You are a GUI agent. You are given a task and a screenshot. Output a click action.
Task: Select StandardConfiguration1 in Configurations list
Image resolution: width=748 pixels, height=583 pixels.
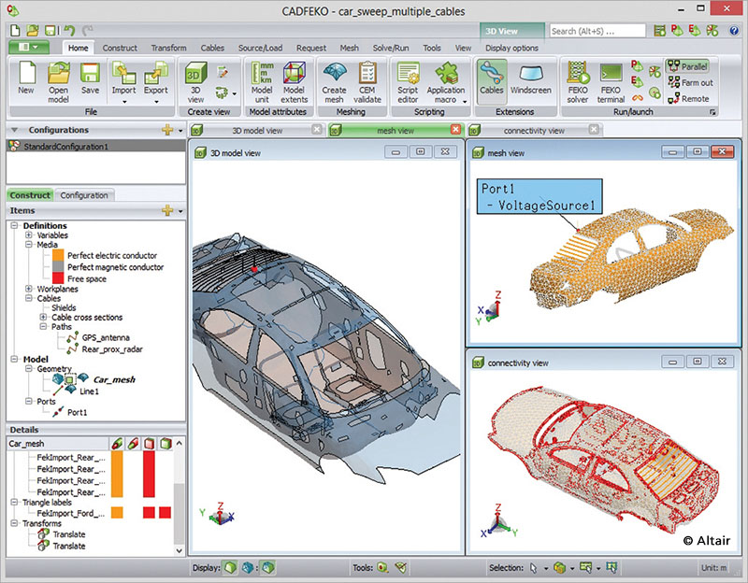coord(95,146)
